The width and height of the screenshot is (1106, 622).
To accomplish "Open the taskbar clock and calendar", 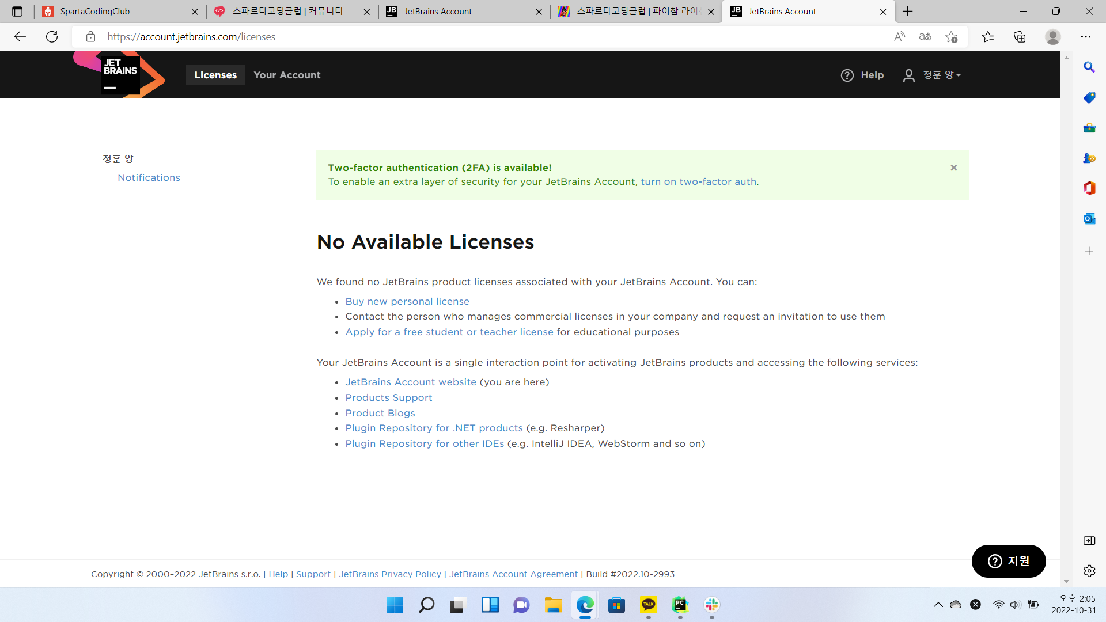I will pos(1074,605).
